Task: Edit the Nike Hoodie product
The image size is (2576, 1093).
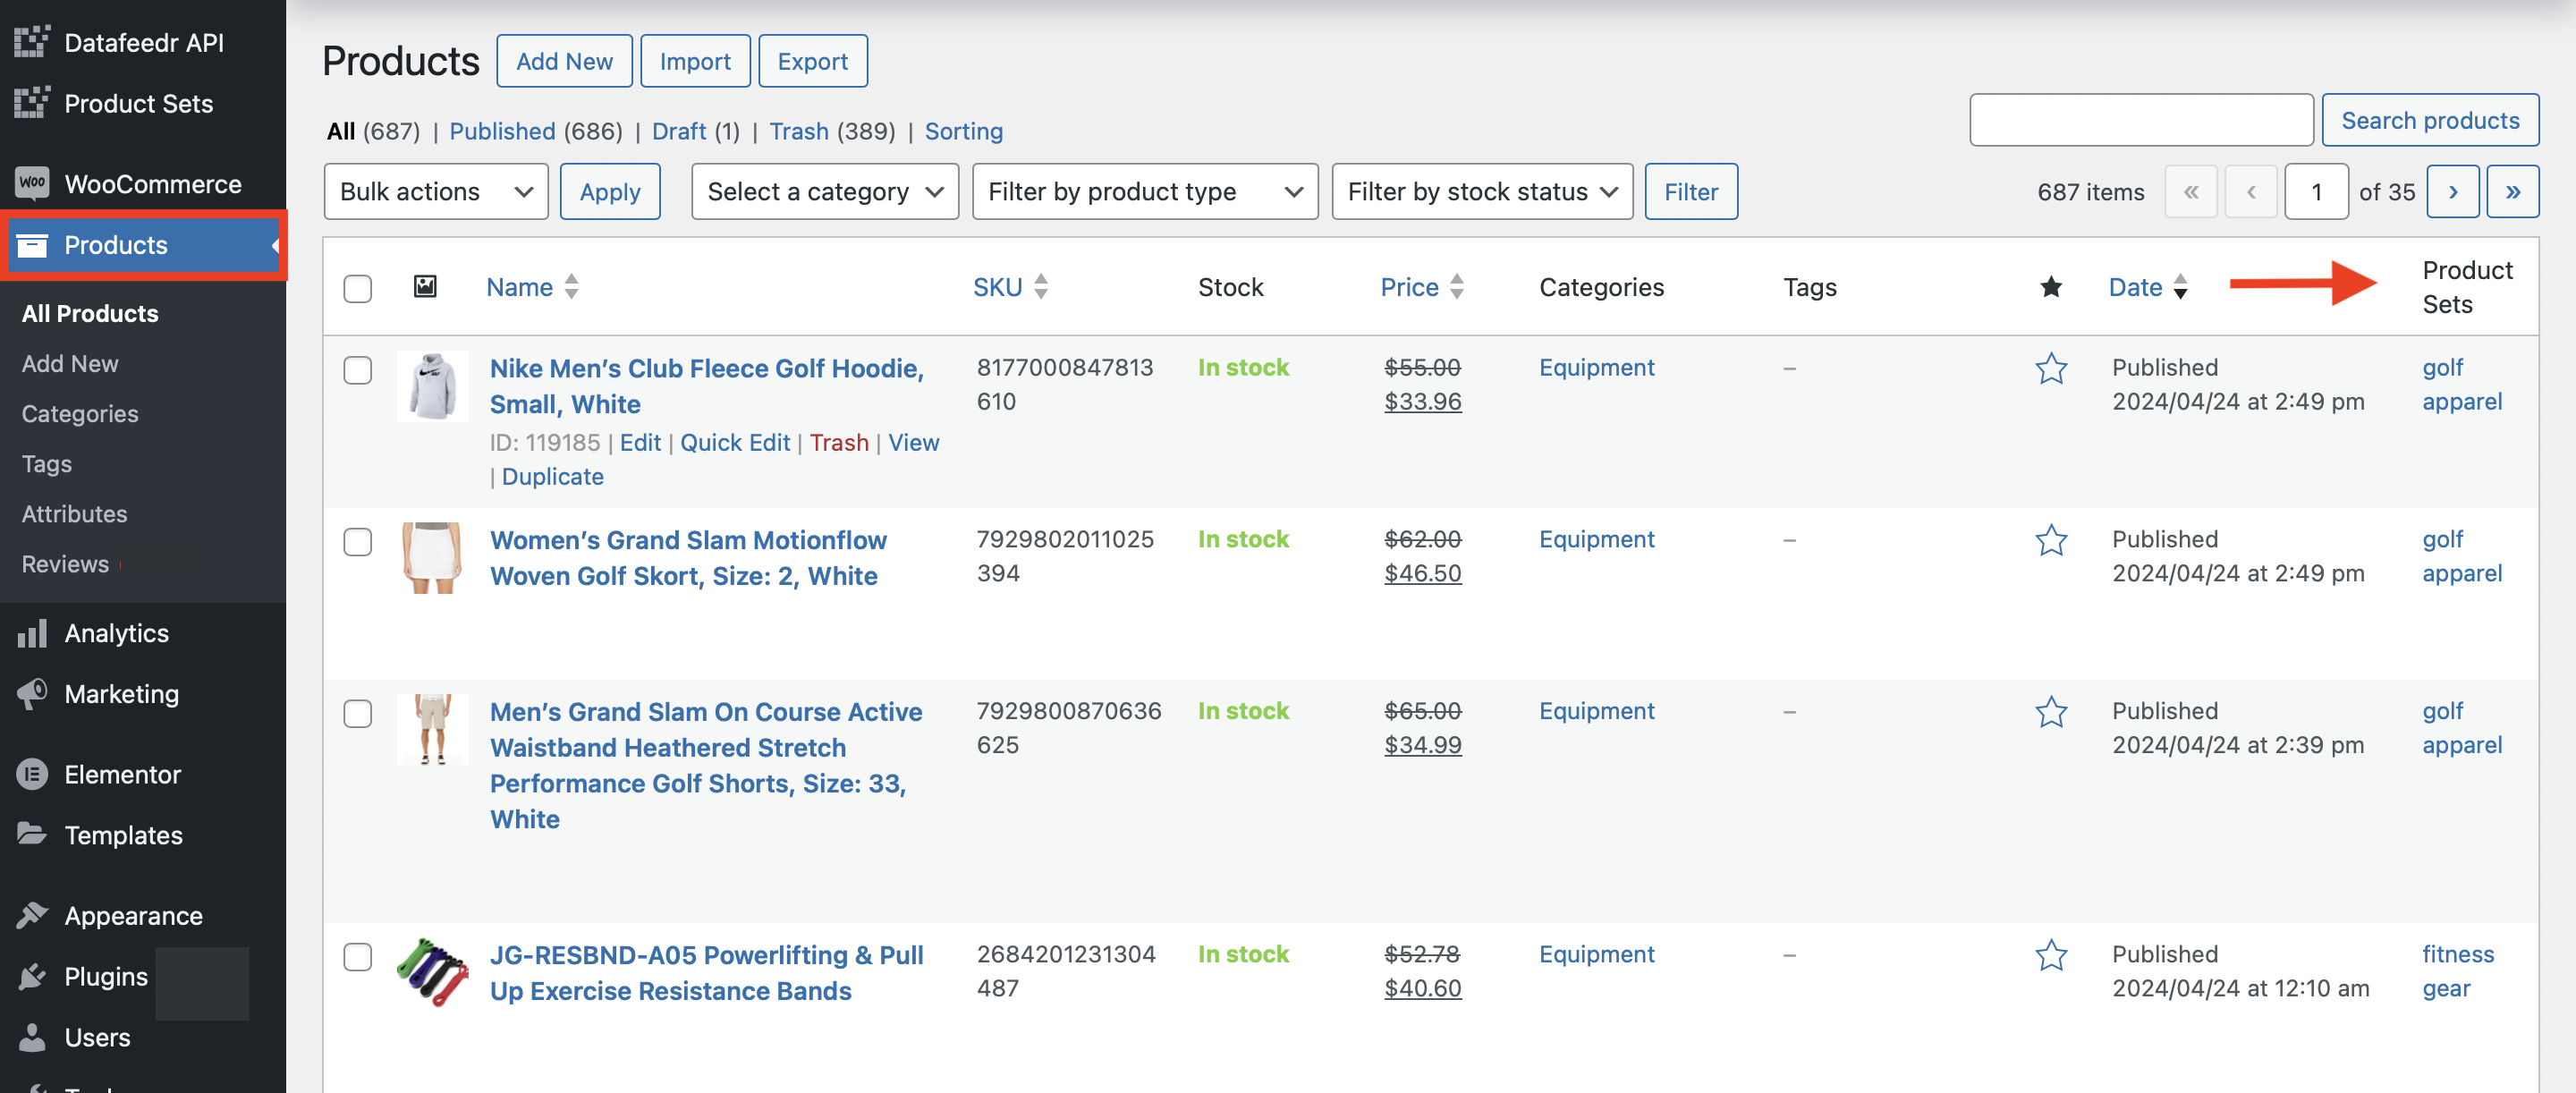Action: (x=640, y=442)
